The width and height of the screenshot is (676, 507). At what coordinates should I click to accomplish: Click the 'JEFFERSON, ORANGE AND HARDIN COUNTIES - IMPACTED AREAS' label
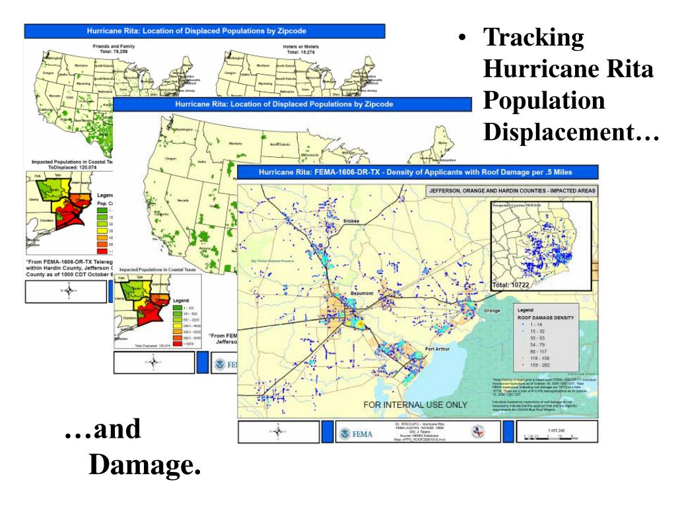point(512,191)
